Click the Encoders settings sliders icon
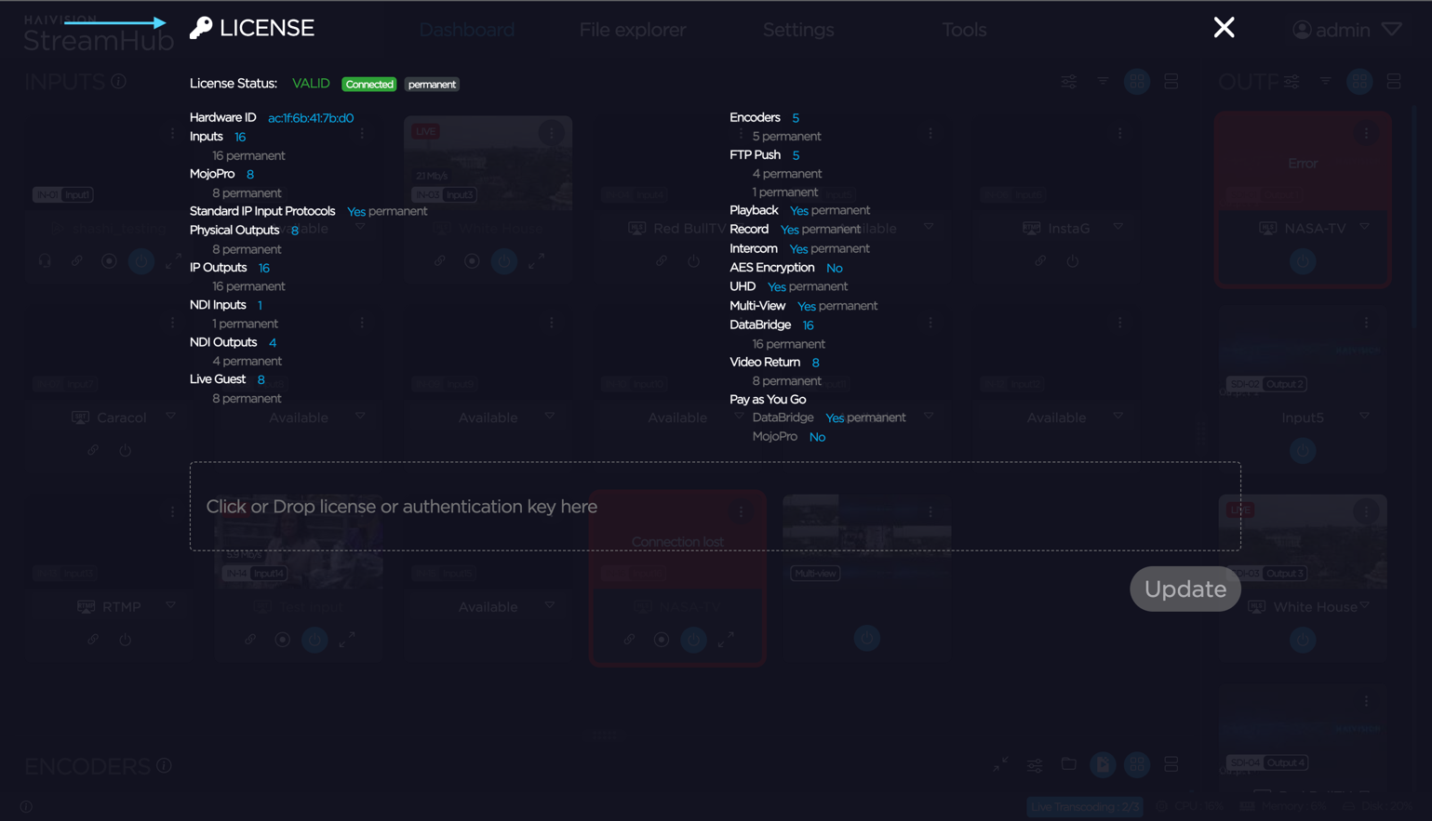The width and height of the screenshot is (1432, 821). 1034,765
